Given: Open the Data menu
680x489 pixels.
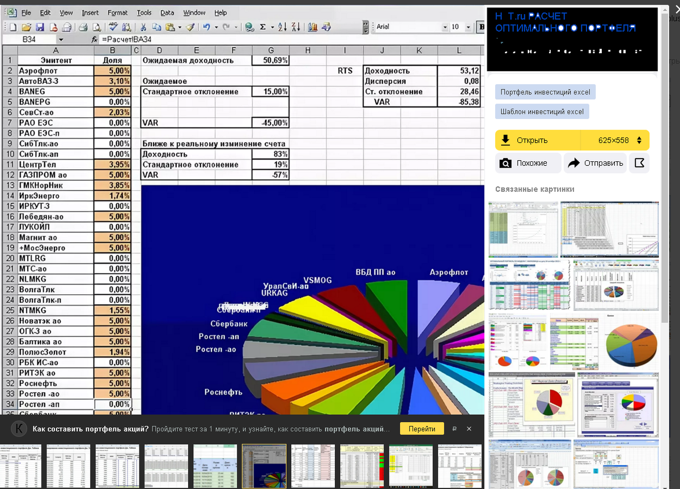Looking at the screenshot, I should tap(167, 12).
